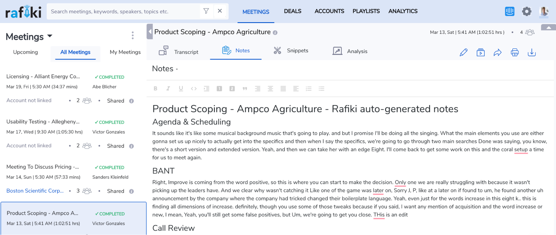556x235 pixels.
Task: Insert bulleted list
Action: 322,89
